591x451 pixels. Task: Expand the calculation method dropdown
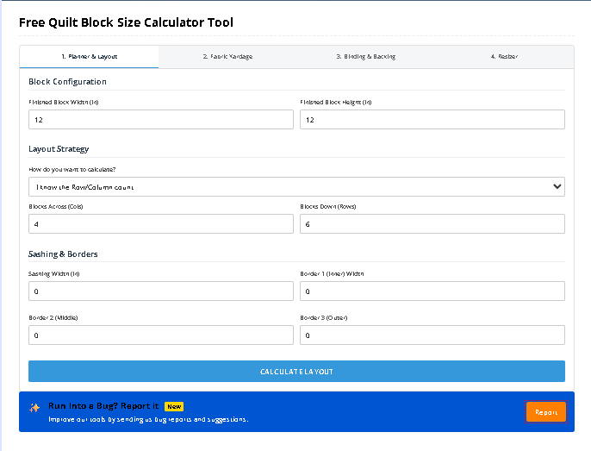[x=296, y=186]
